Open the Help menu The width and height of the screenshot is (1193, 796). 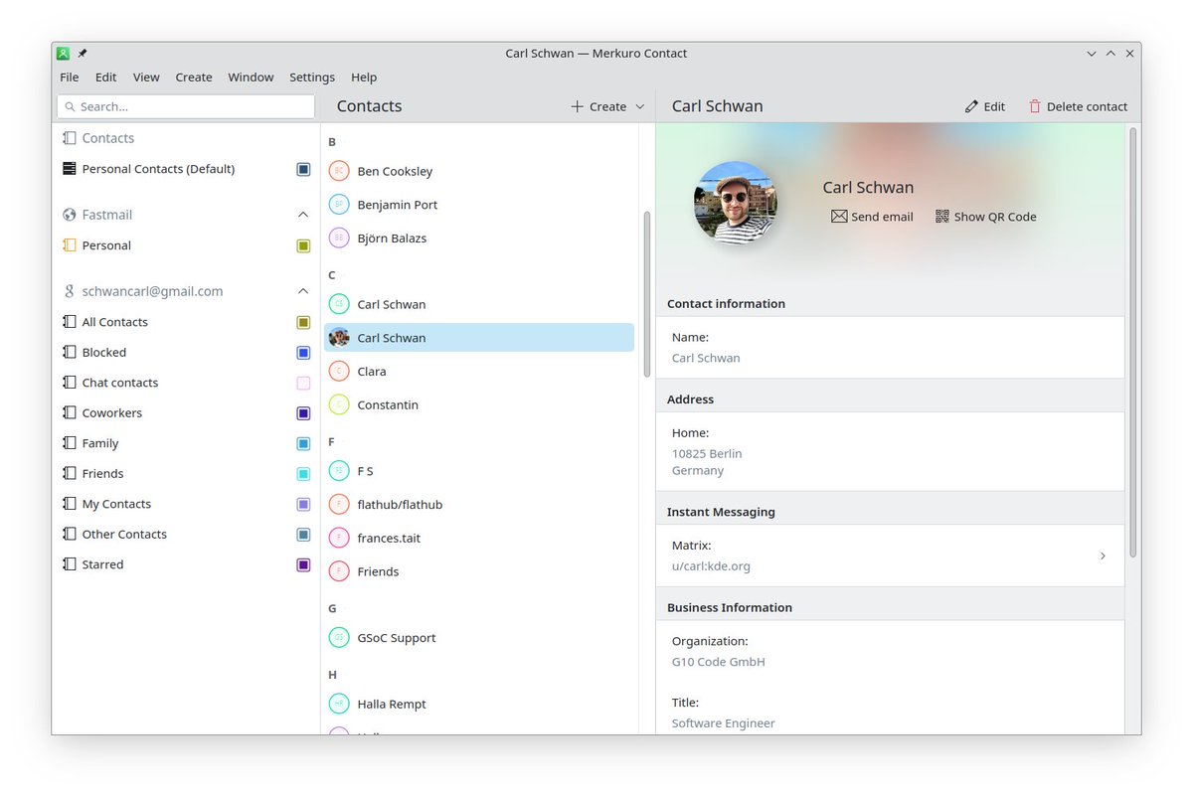pyautogui.click(x=364, y=78)
